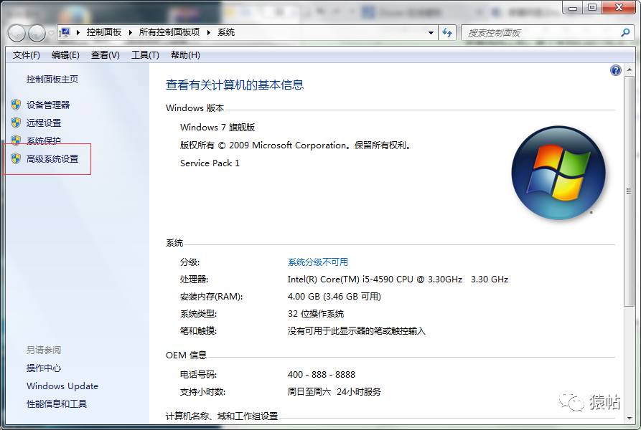Click the scrollbar down arrow
Image resolution: width=641 pixels, height=430 pixels.
pos(629,418)
